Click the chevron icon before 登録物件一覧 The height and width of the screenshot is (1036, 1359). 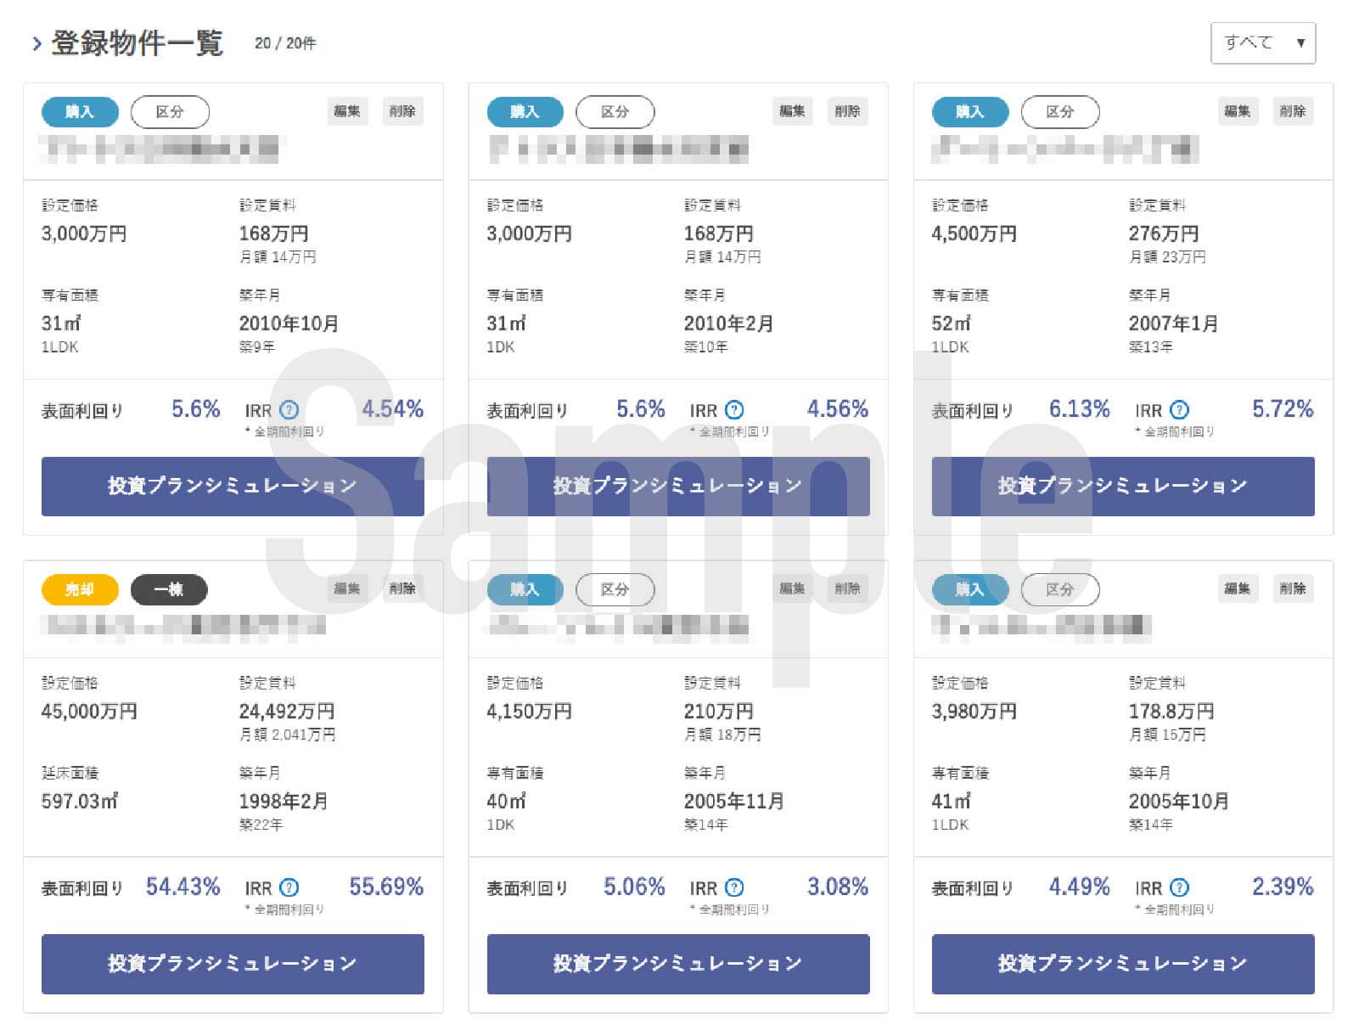37,43
